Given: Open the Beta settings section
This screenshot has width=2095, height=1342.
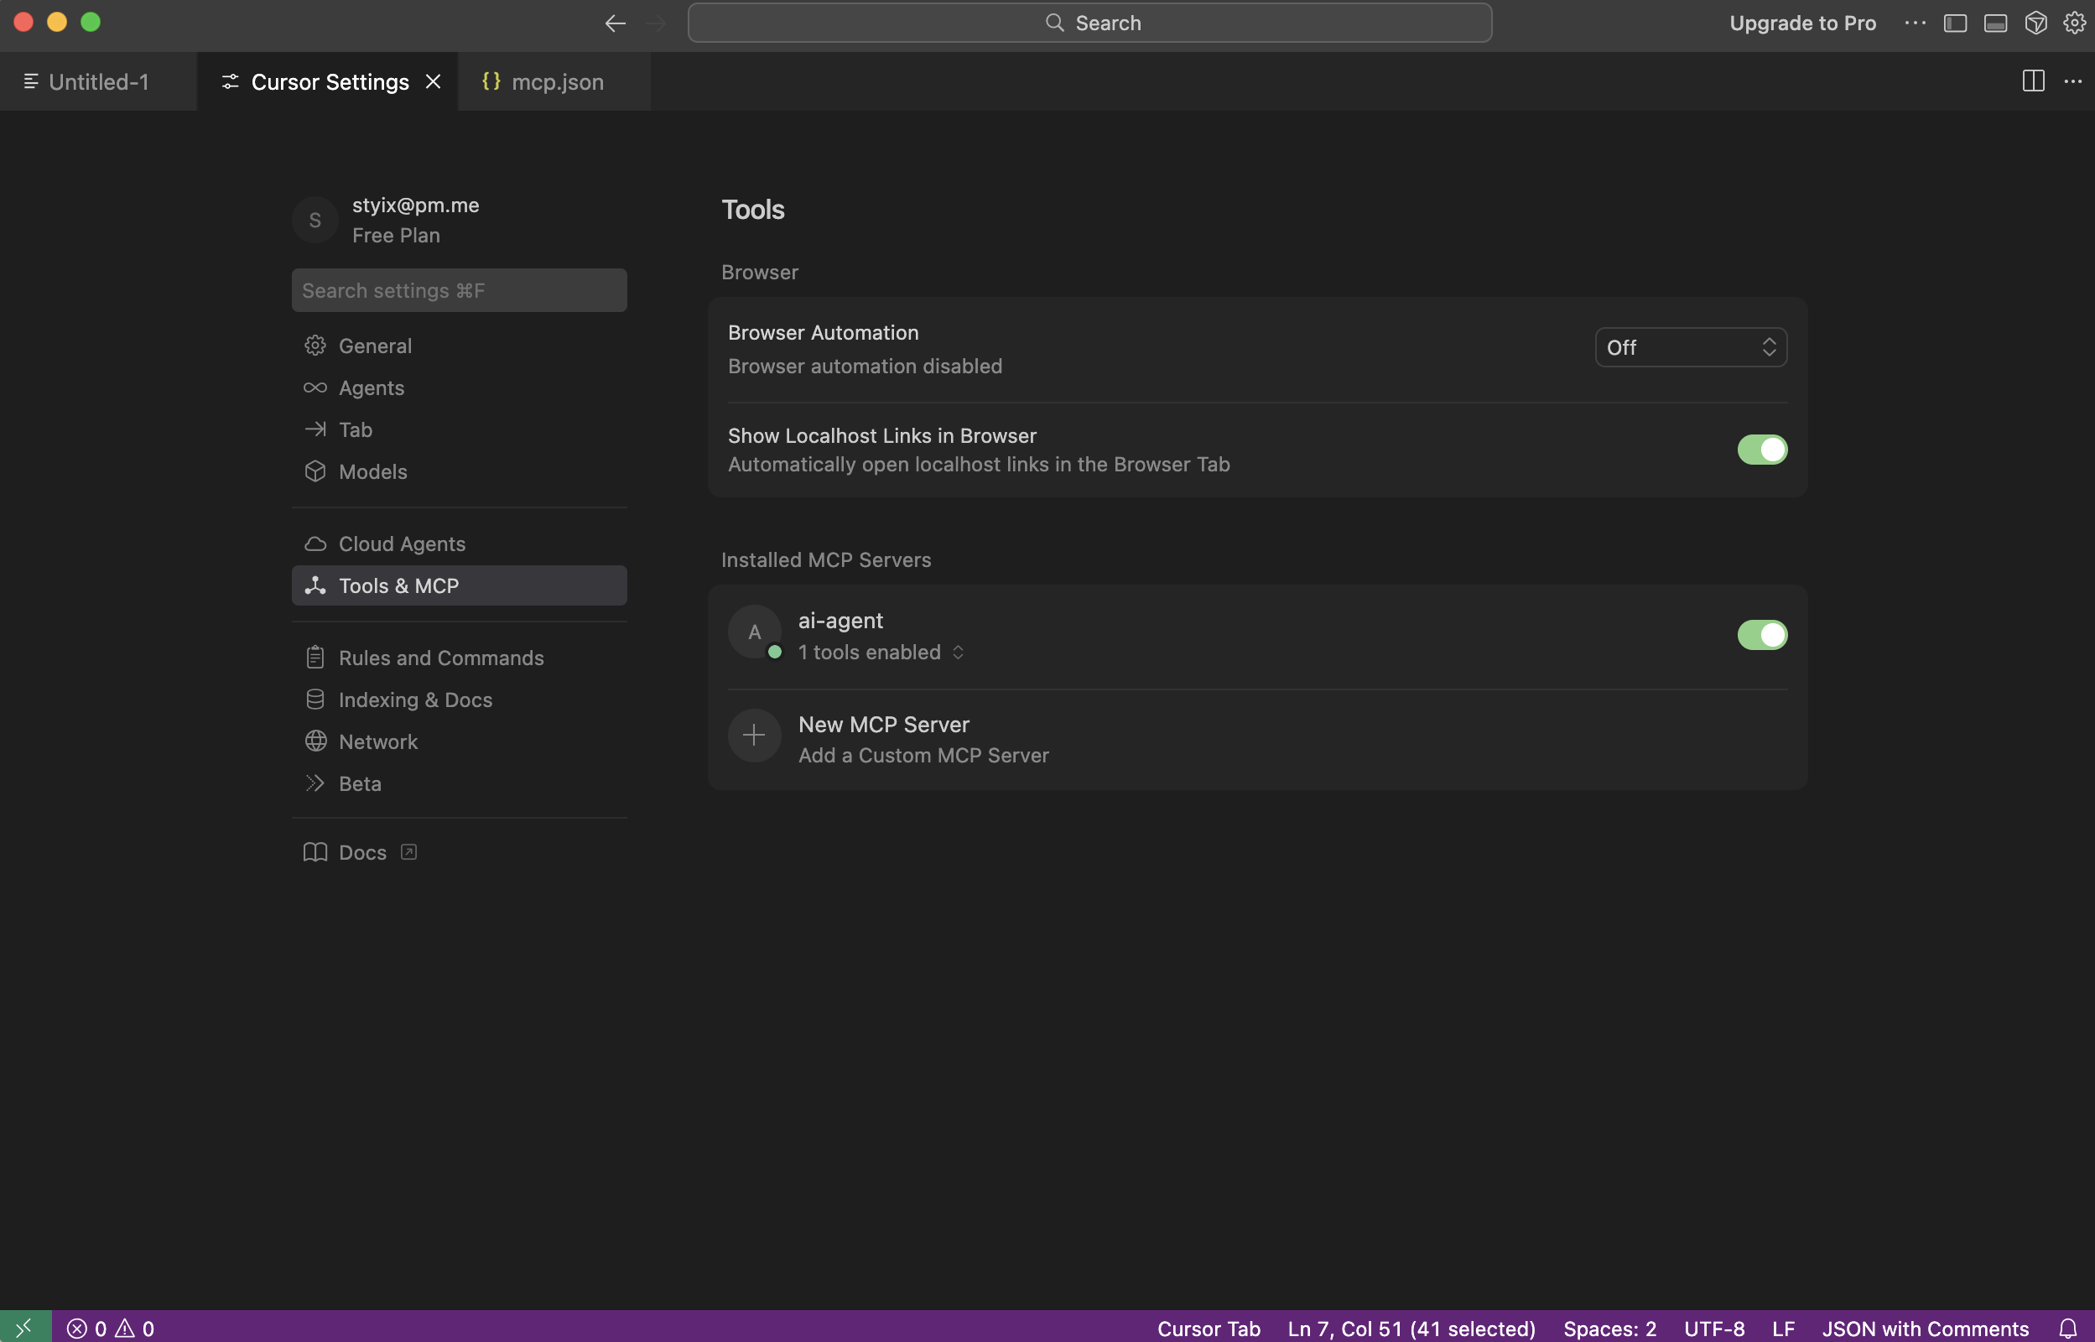Looking at the screenshot, I should tap(459, 783).
